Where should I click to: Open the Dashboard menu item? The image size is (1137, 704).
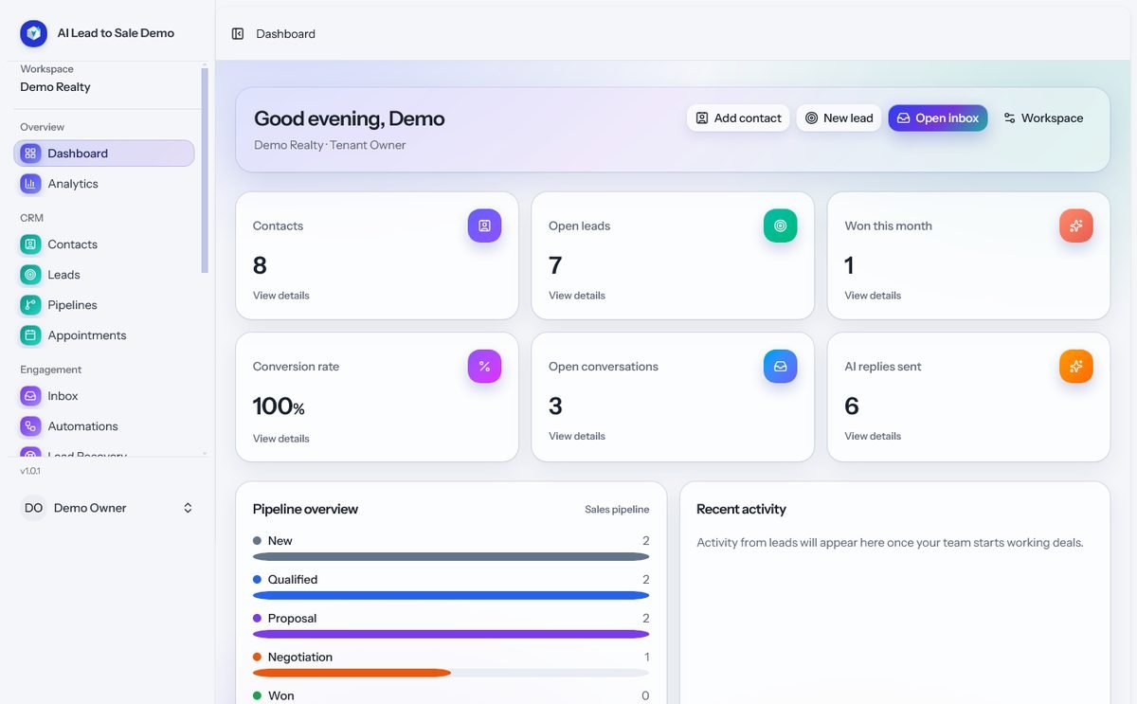pyautogui.click(x=103, y=153)
